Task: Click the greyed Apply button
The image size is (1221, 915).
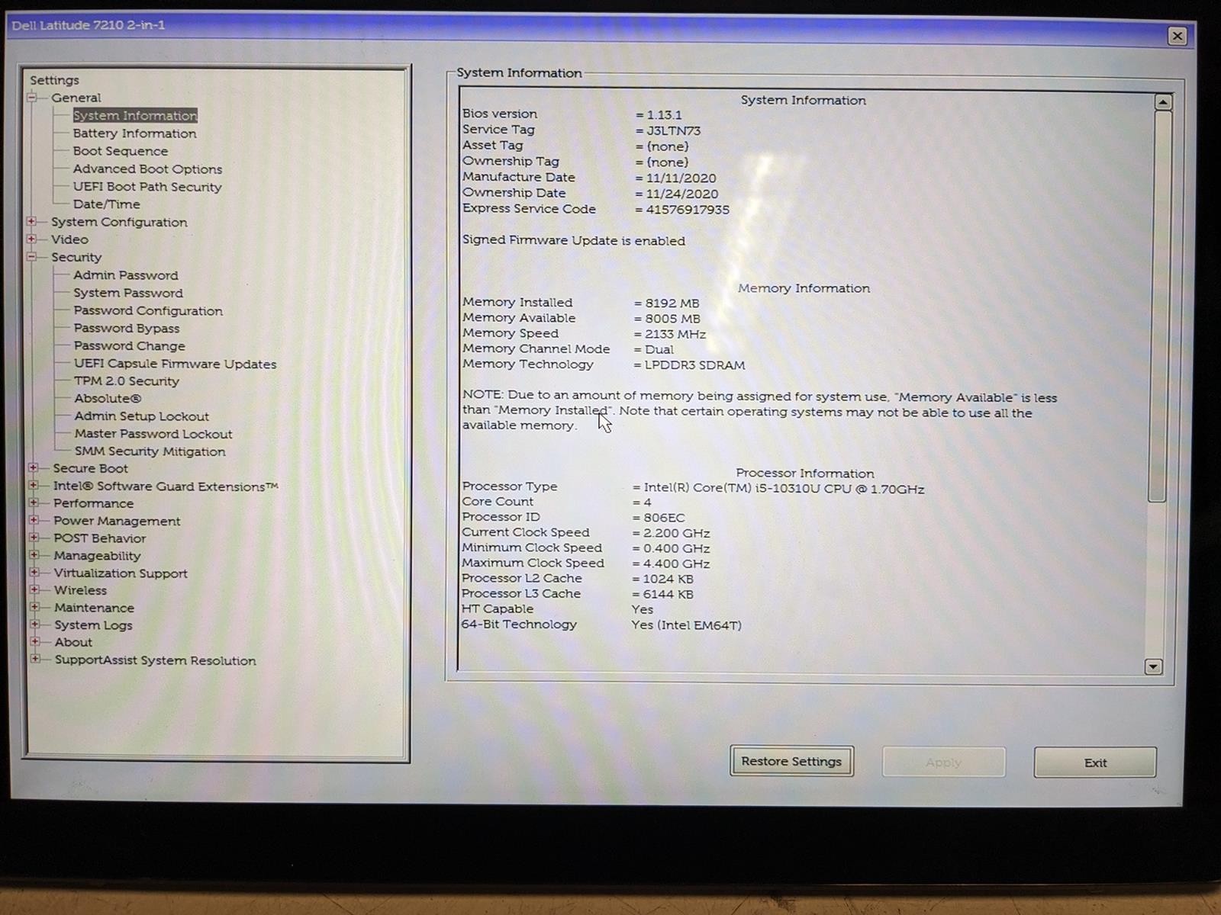Action: [943, 762]
